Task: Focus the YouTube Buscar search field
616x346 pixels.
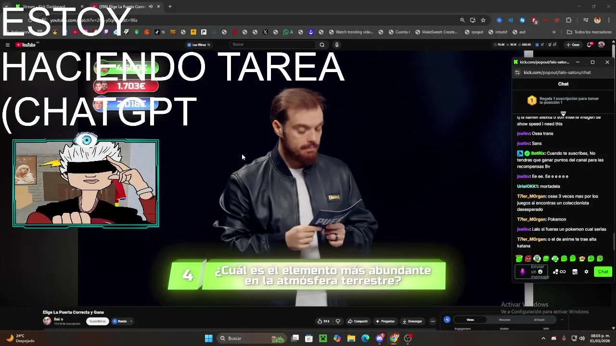Action: [x=272, y=45]
